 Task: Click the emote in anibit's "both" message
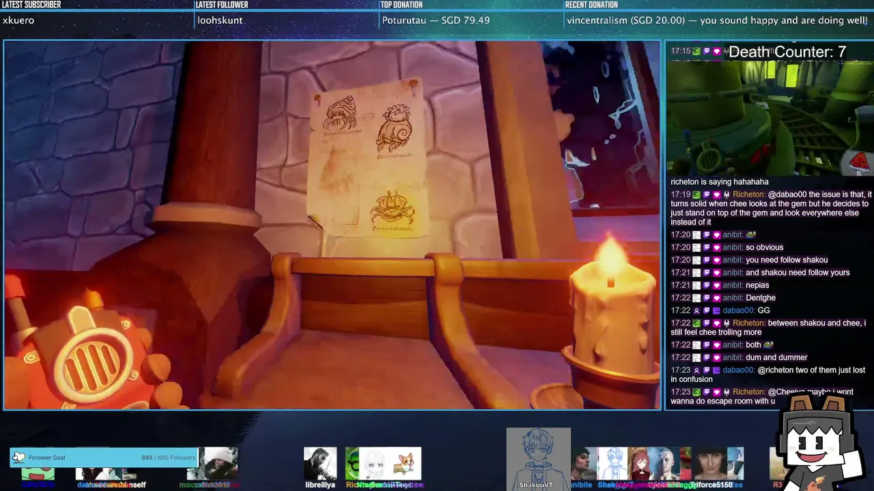769,345
